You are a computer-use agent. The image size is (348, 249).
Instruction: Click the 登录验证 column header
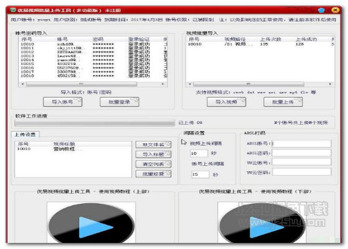pyautogui.click(x=139, y=39)
